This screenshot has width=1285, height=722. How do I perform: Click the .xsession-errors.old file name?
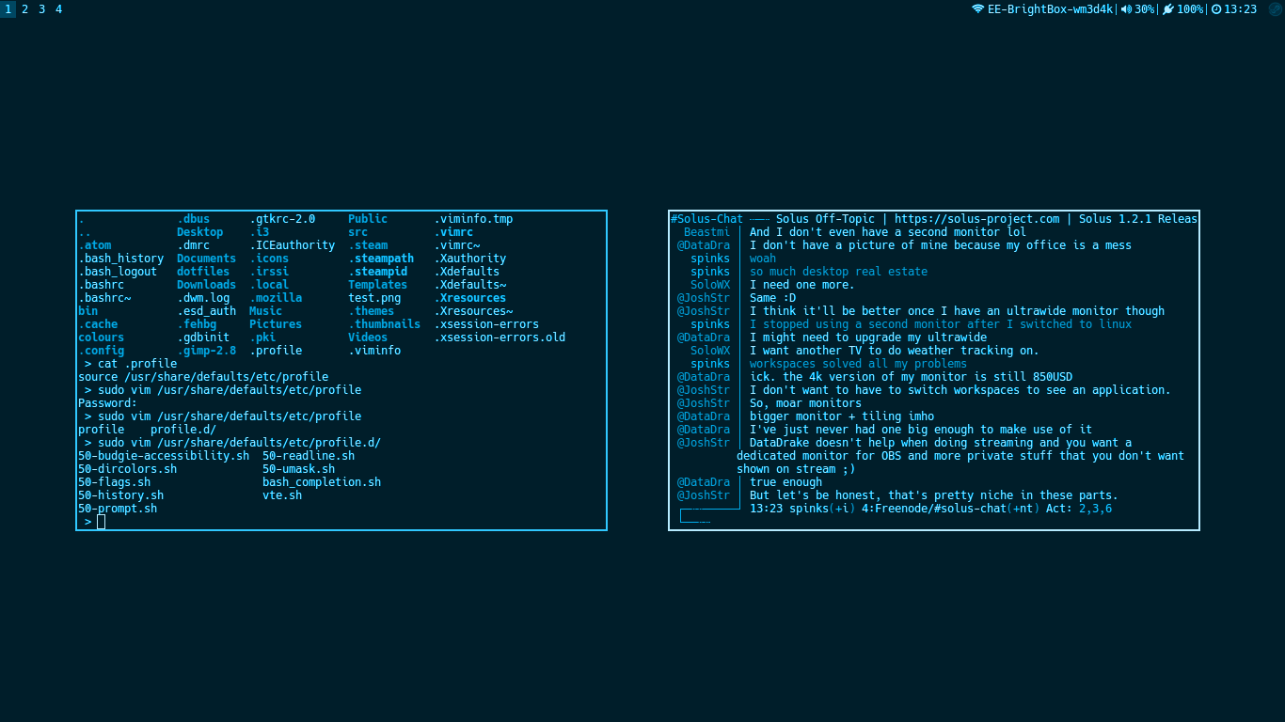click(x=500, y=337)
